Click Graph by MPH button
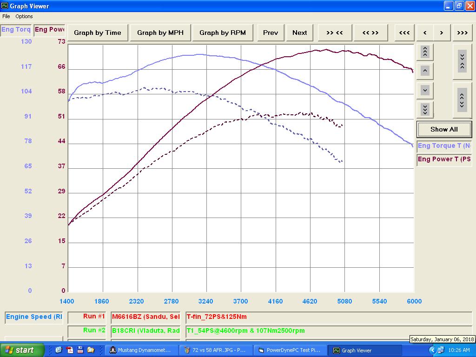Screen dimensions: 476x357 click(x=160, y=33)
